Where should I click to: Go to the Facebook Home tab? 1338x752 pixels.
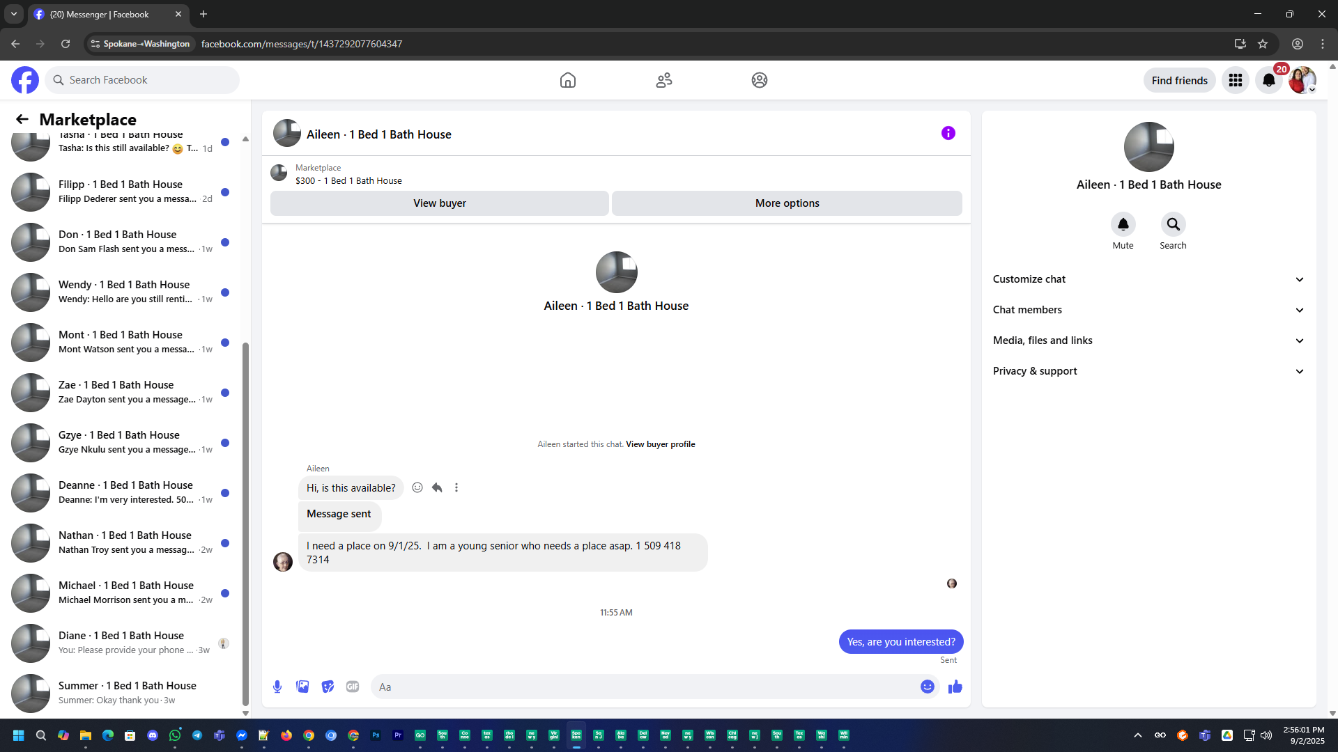point(567,80)
